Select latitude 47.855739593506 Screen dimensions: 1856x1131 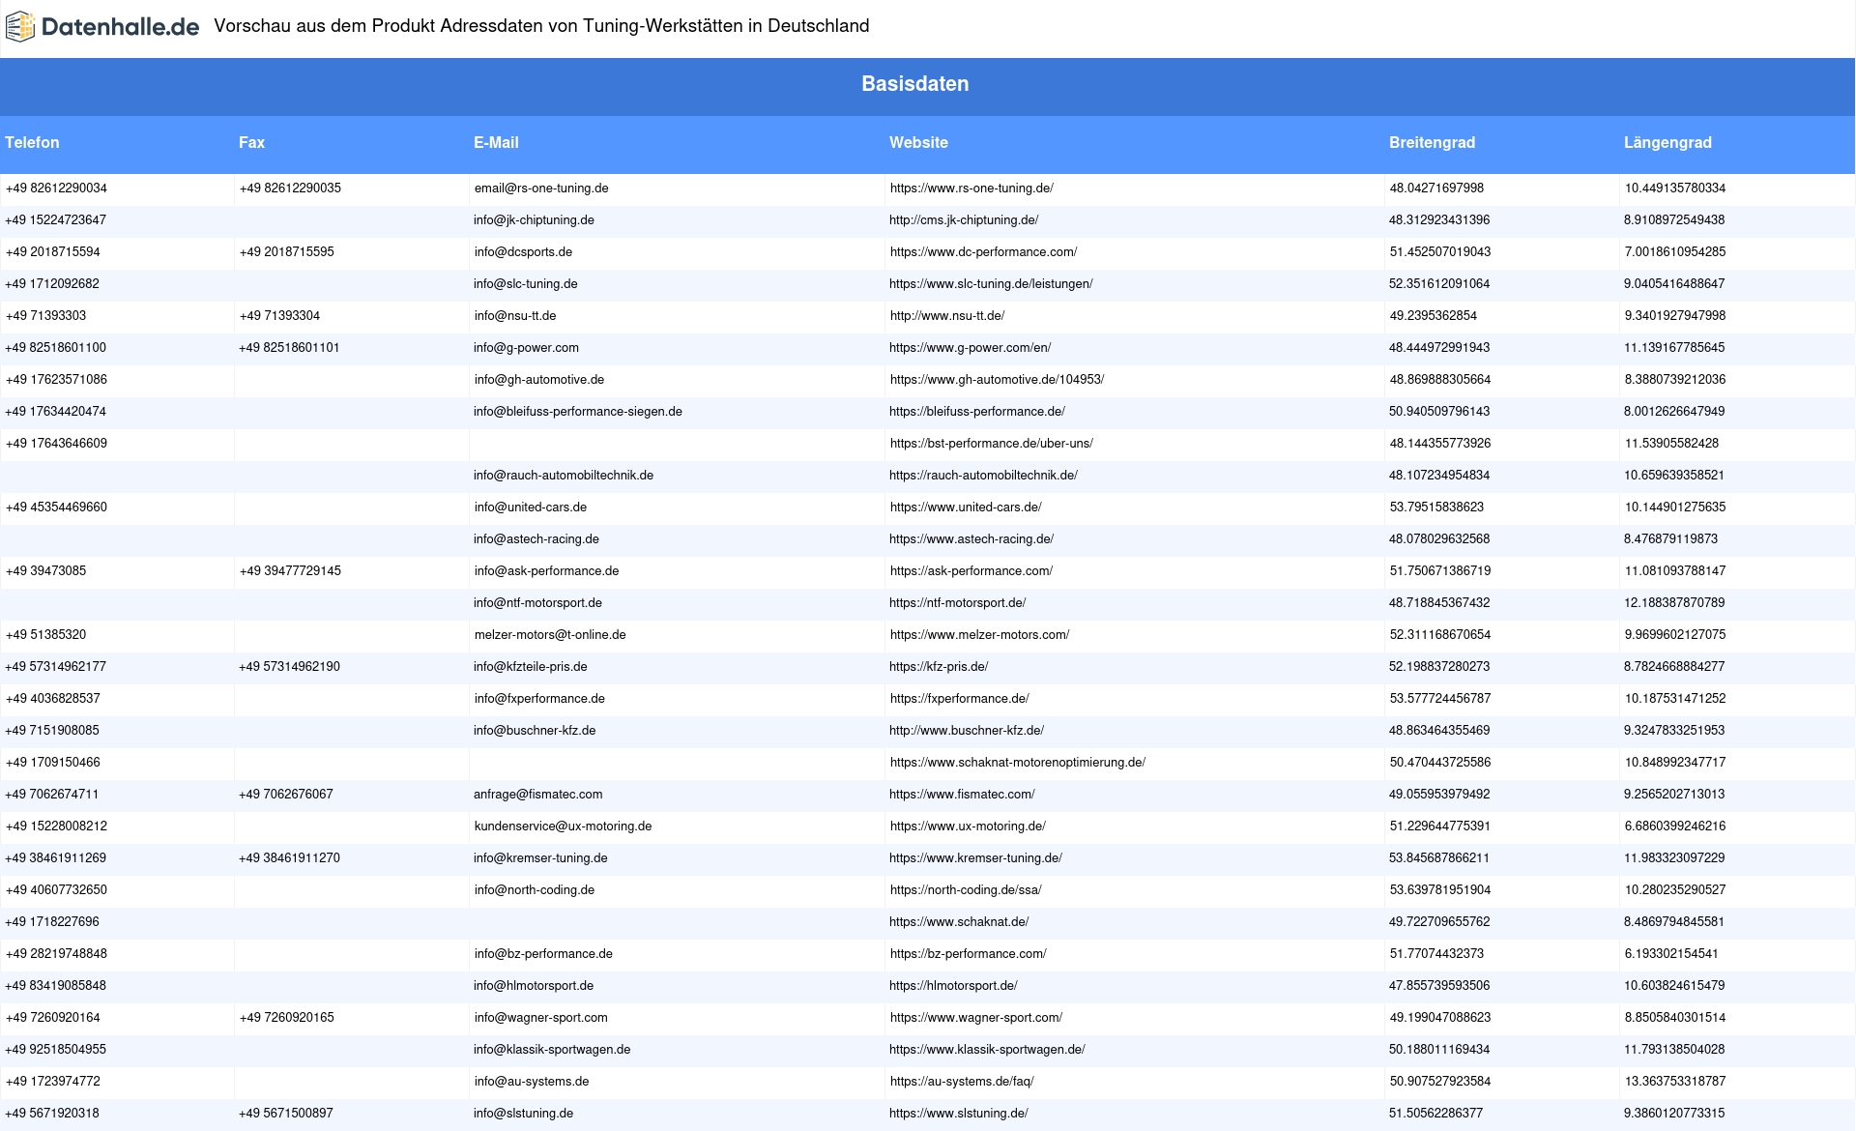coord(1439,986)
